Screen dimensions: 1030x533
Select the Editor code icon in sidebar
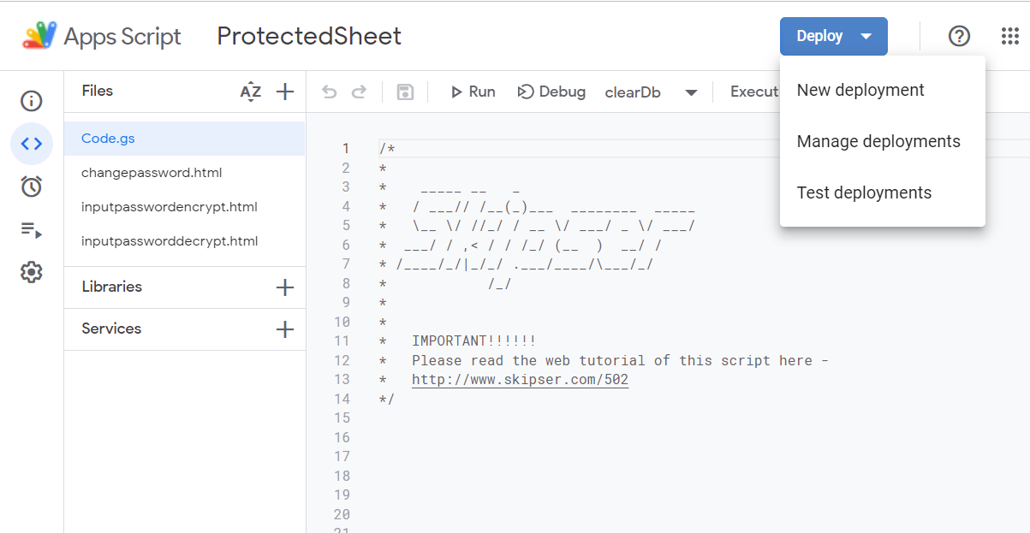[x=32, y=144]
